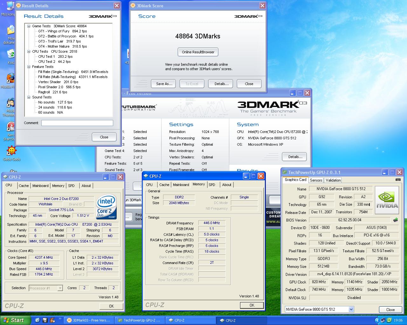Click the 19:06 taskbar clock
The height and width of the screenshot is (325, 407).
pyautogui.click(x=398, y=320)
